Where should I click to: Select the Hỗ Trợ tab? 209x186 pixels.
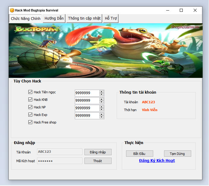pos(111,18)
